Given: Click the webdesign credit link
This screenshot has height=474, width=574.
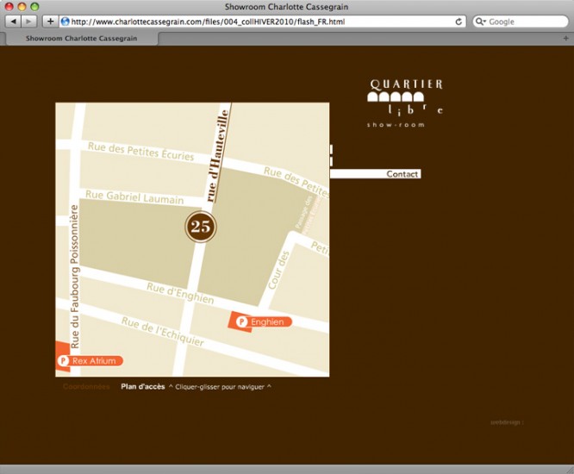Looking at the screenshot, I should (x=507, y=422).
